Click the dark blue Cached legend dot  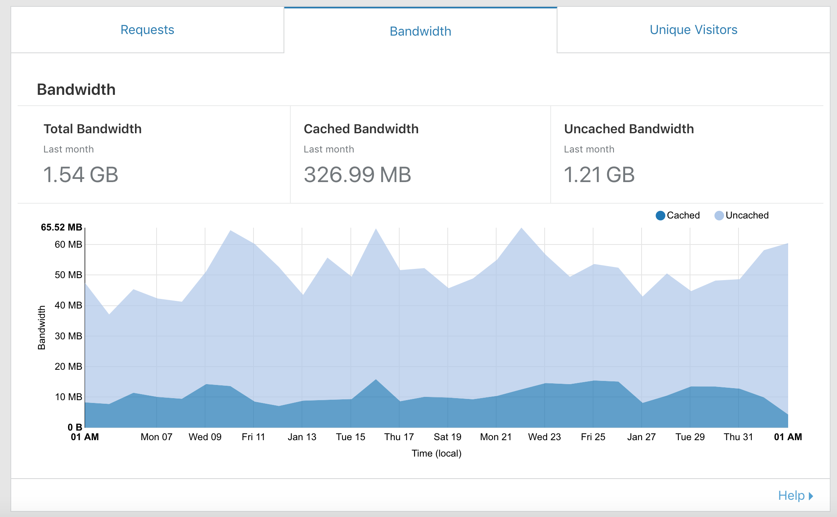coord(660,216)
